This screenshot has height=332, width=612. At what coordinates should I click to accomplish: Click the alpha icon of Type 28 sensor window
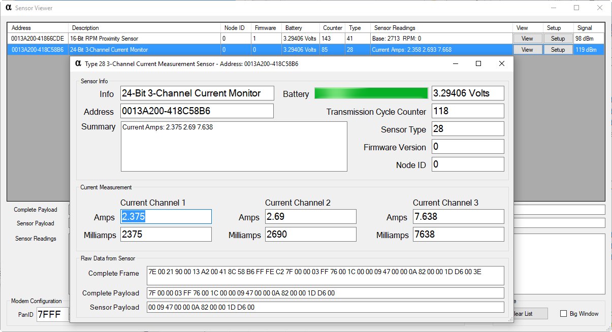(x=78, y=63)
